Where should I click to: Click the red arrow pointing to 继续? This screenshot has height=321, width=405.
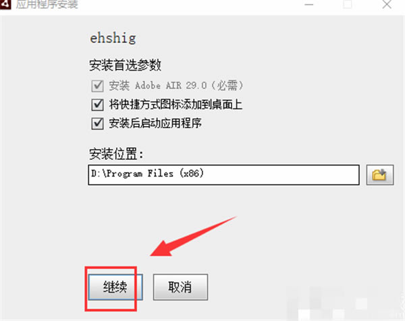pos(194,236)
